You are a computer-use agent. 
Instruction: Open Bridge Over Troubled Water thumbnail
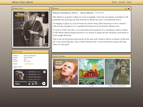pos(117,72)
